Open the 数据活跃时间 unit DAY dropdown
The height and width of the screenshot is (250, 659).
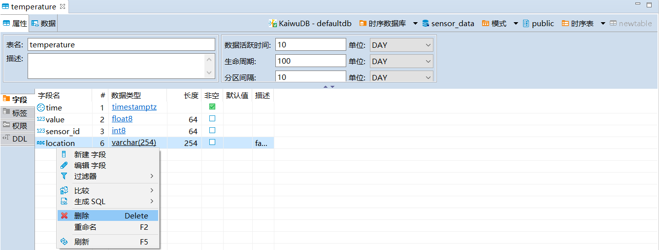click(401, 45)
